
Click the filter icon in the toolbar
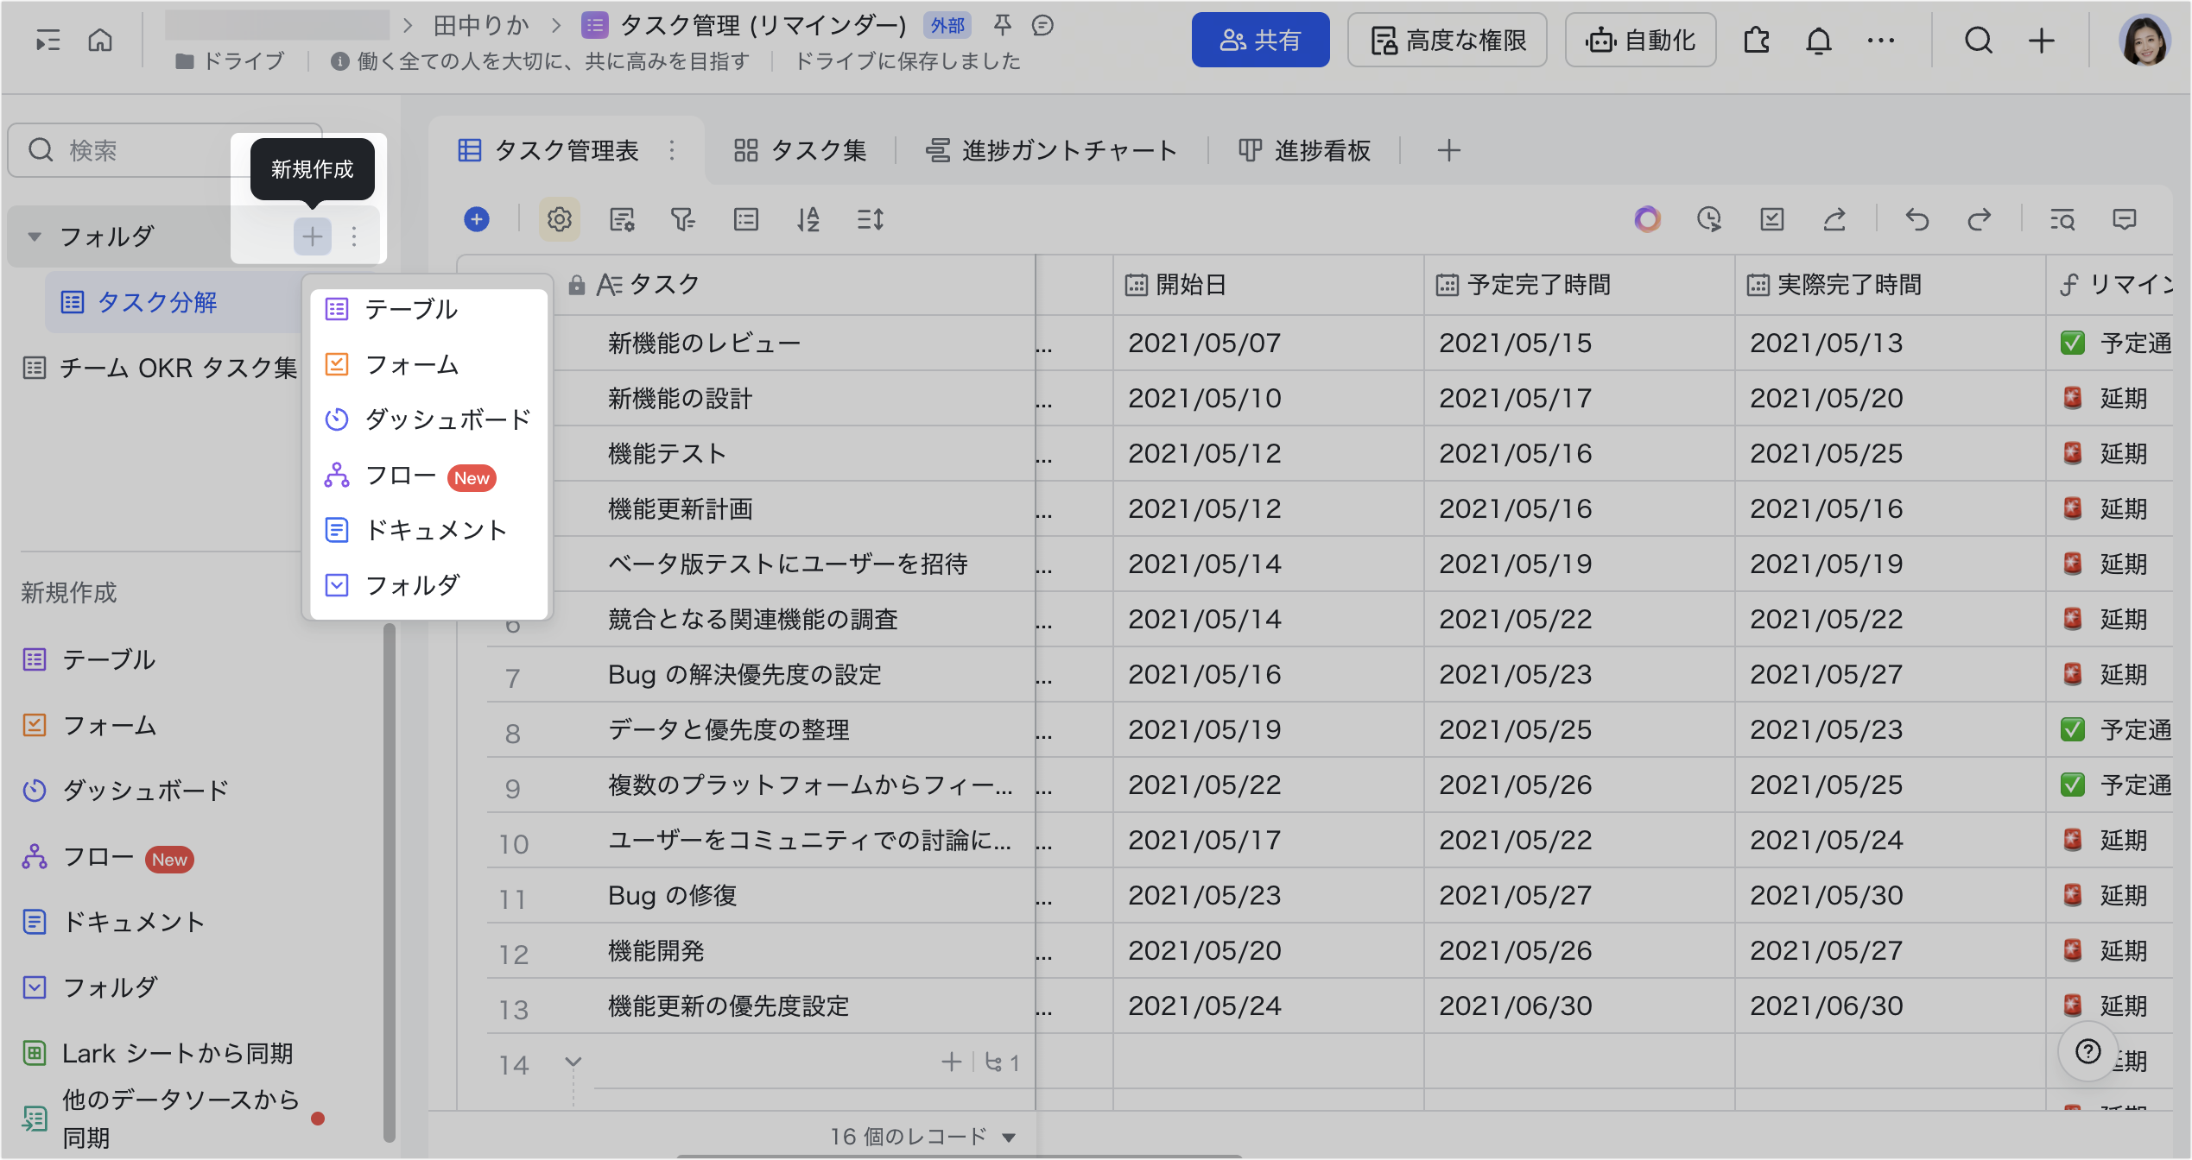click(682, 219)
